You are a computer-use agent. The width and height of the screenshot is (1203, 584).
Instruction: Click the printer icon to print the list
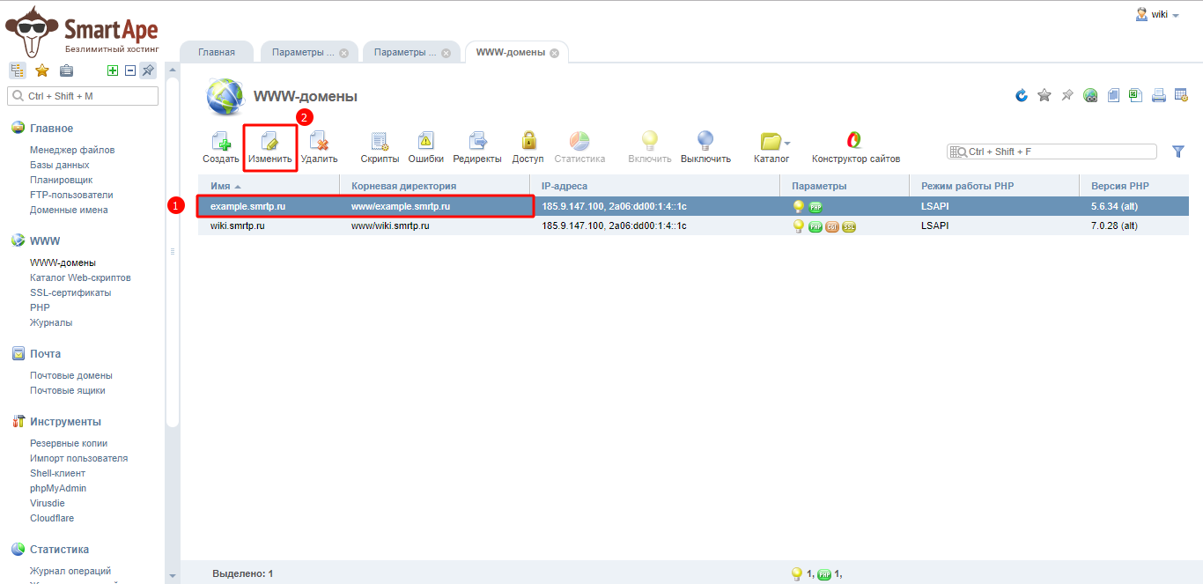[1159, 95]
